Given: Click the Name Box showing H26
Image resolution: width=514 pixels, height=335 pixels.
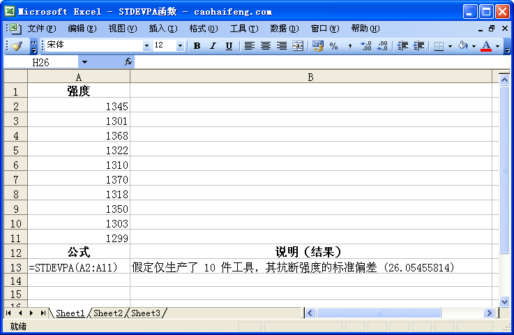Looking at the screenshot, I should 41,62.
